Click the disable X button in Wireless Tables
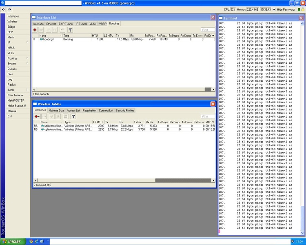The width and height of the screenshot is (306, 245). (x=58, y=116)
